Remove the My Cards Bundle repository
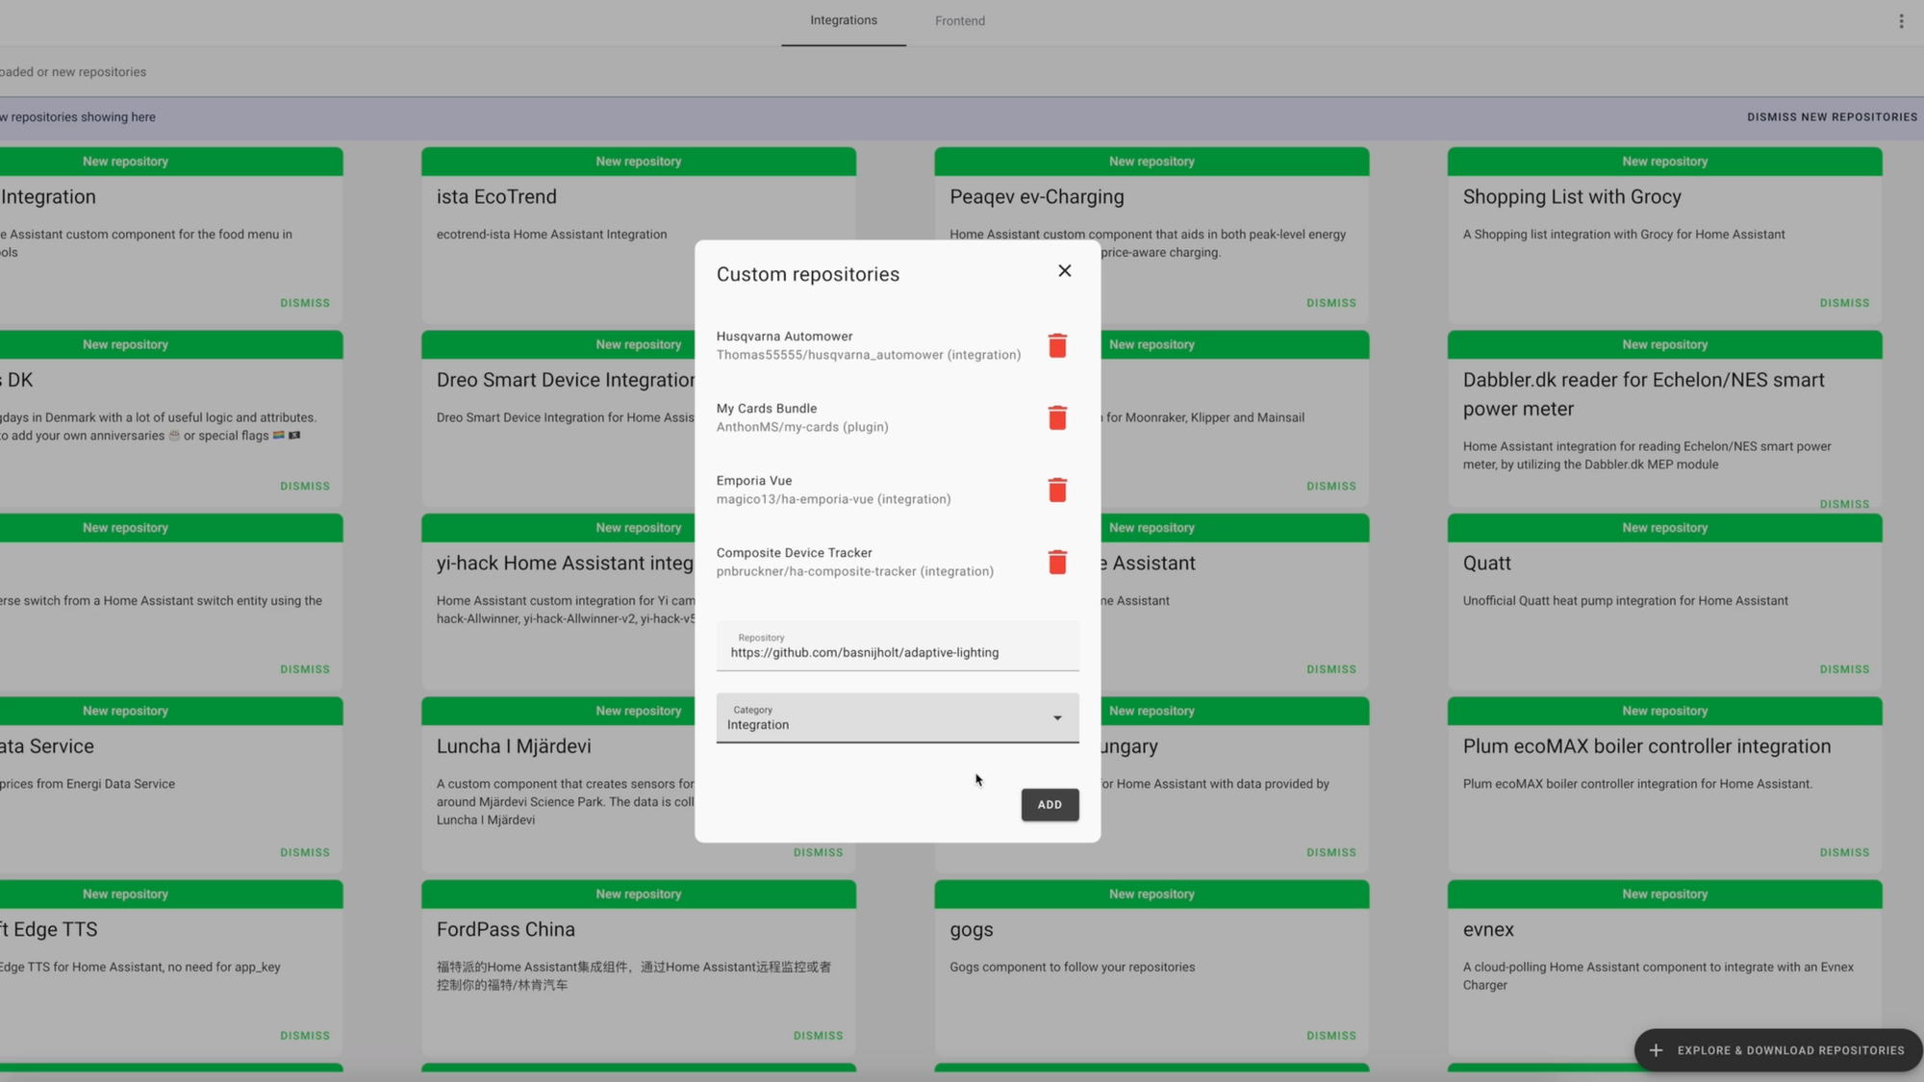The height and width of the screenshot is (1082, 1924). [x=1057, y=417]
